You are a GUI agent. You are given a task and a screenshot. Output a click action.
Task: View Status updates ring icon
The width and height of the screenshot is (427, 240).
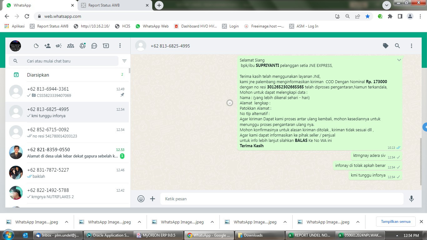(83, 46)
